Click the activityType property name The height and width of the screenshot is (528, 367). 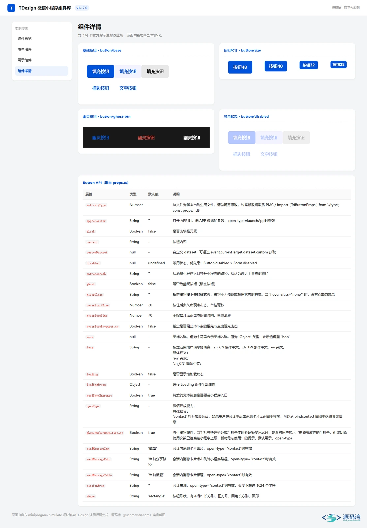pos(96,205)
